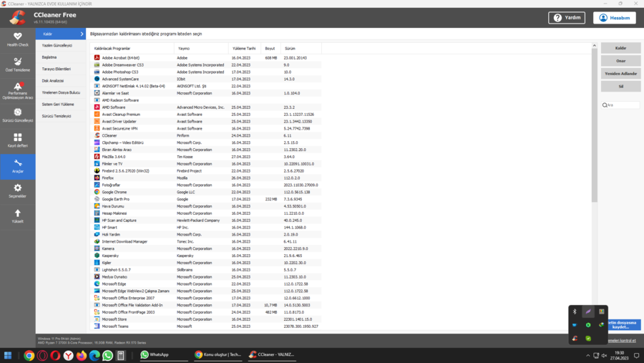Select the Google Chrome list icon

97,192
